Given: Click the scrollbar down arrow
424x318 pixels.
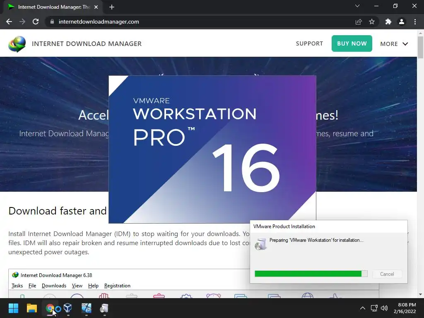Looking at the screenshot, I should point(421,294).
